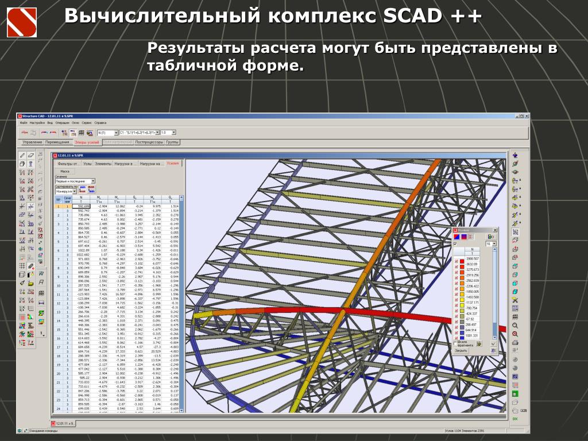Click legend scrollbar down arrow

pos(494,337)
